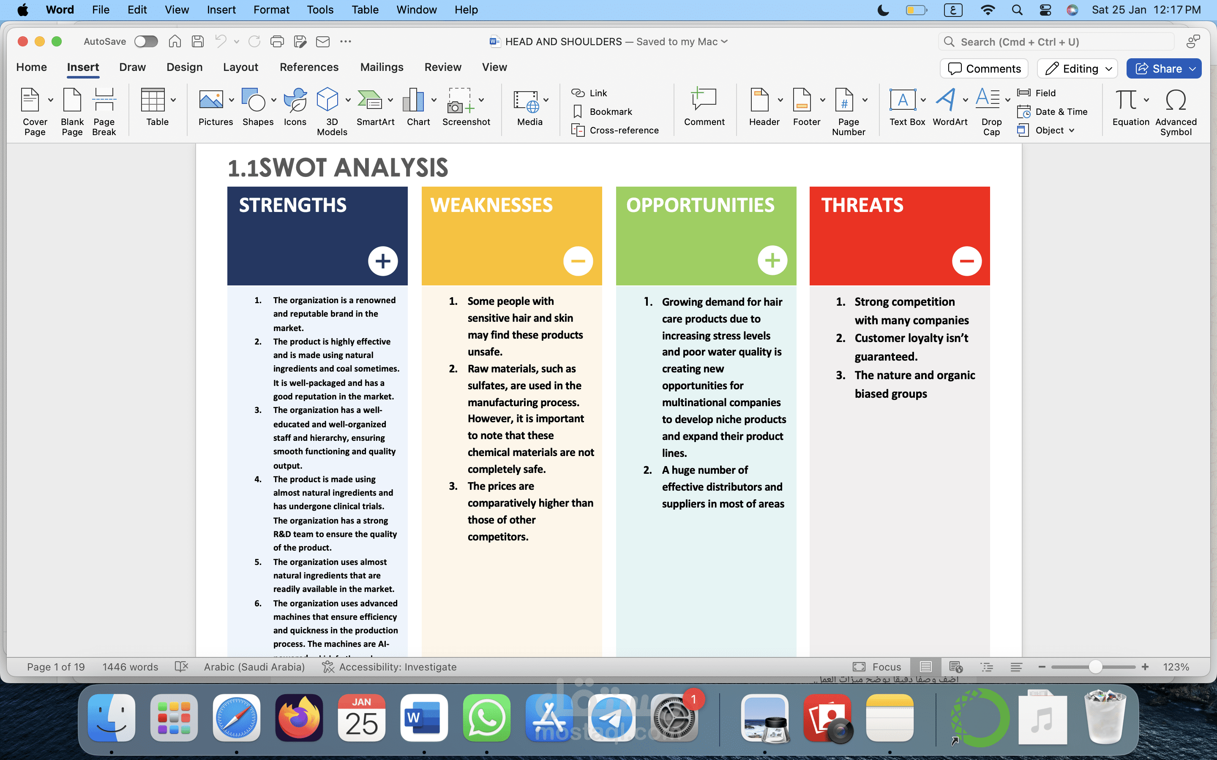Toggle Focus mode in status bar
Viewport: 1217px width, 760px height.
pos(877,667)
